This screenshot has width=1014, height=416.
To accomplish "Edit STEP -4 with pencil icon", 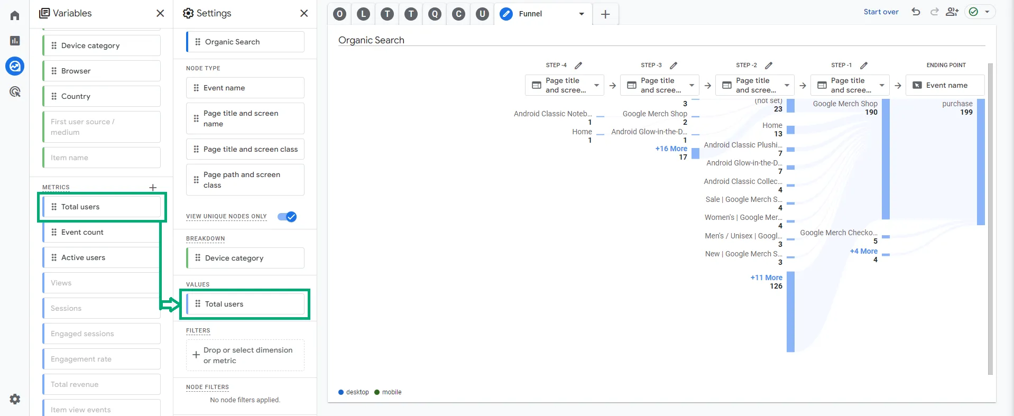I will pos(578,66).
